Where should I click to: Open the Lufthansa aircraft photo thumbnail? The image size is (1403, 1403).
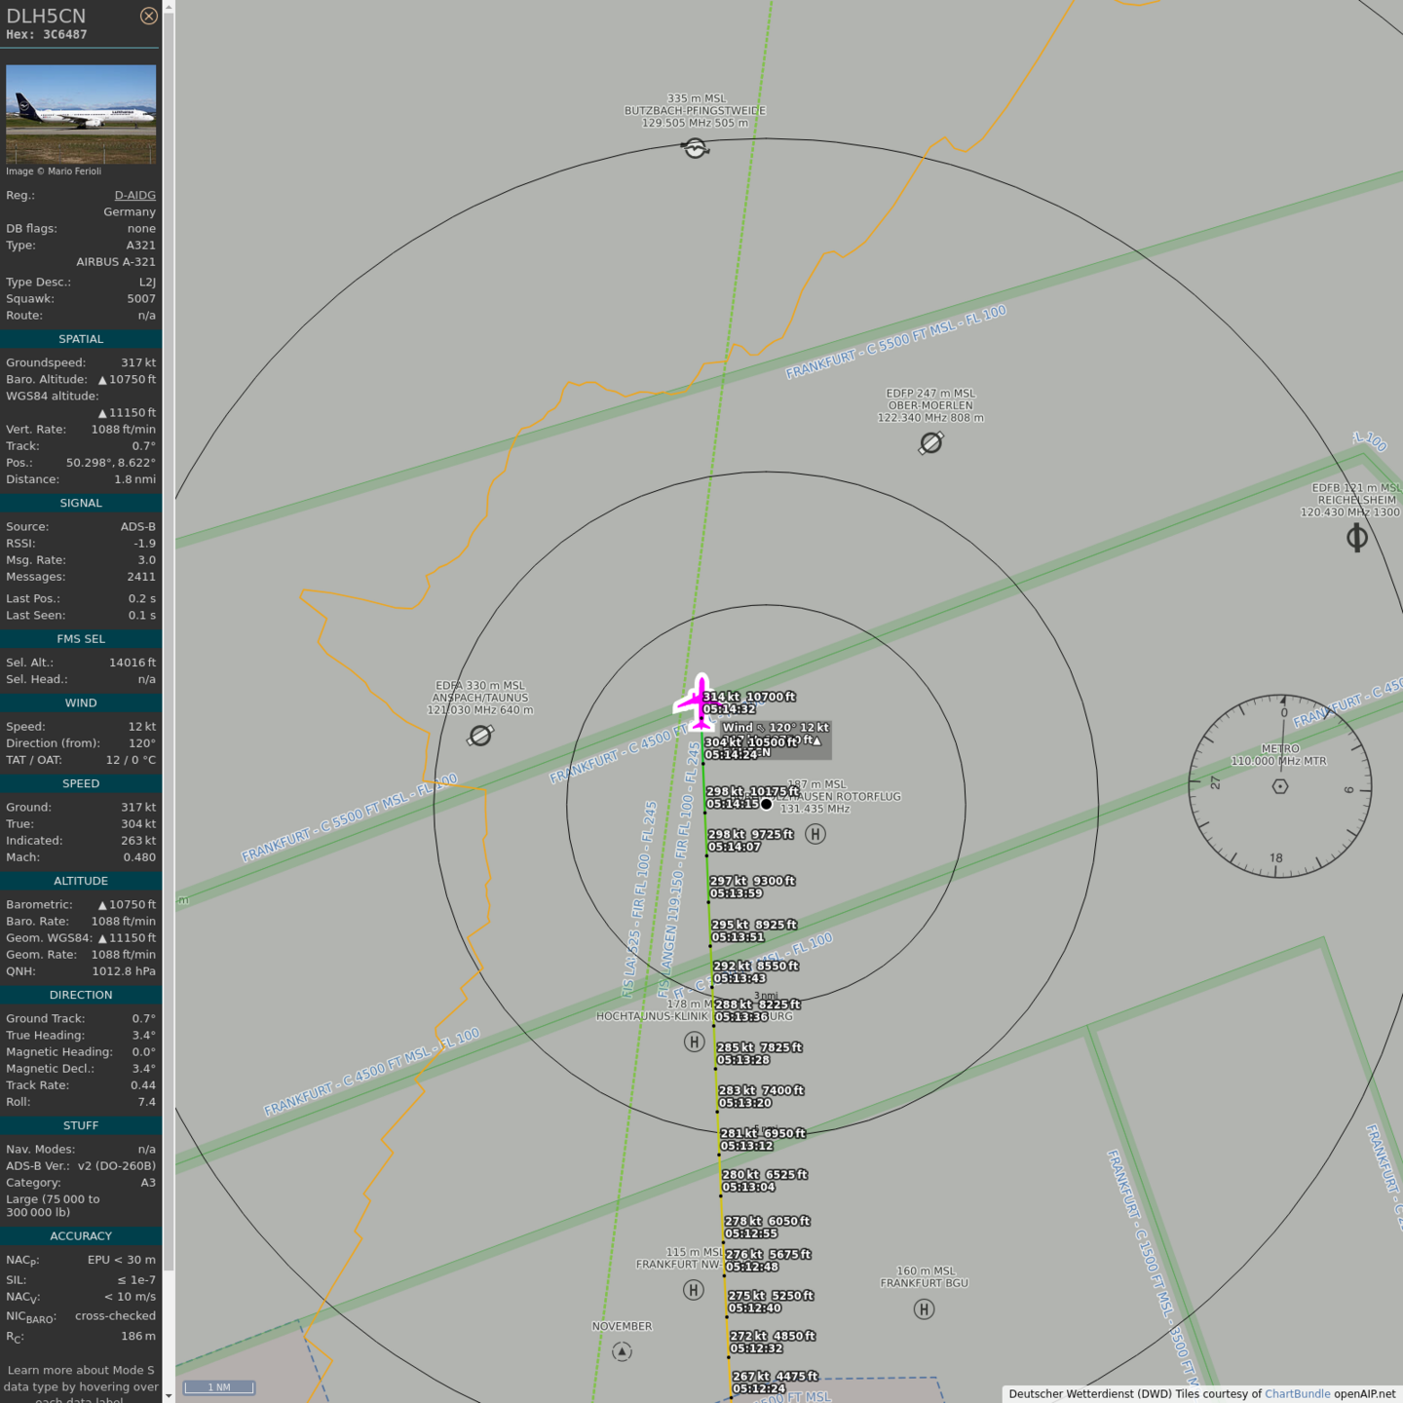click(81, 113)
